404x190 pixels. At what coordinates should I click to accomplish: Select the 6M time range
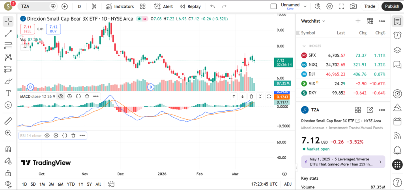[60, 184]
